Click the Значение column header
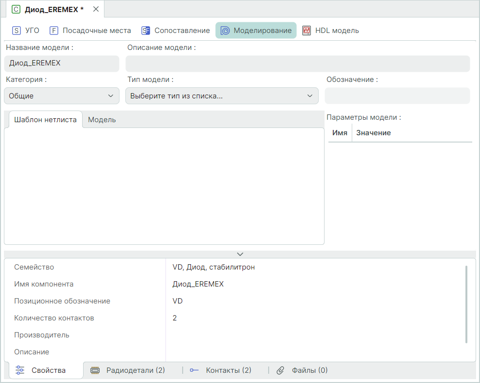This screenshot has width=480, height=383. (373, 133)
